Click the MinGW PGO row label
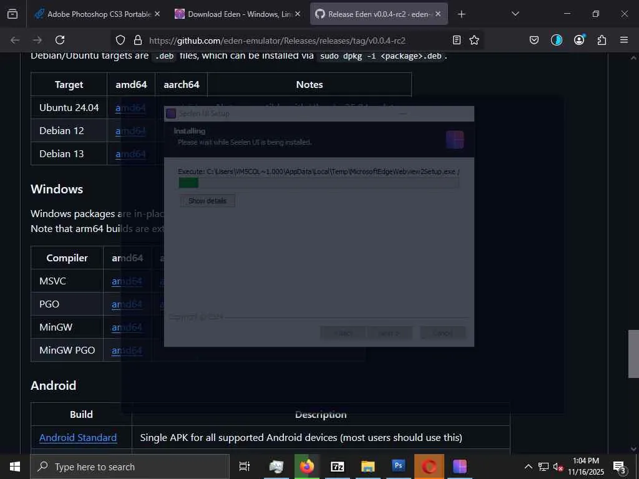 pyautogui.click(x=67, y=351)
